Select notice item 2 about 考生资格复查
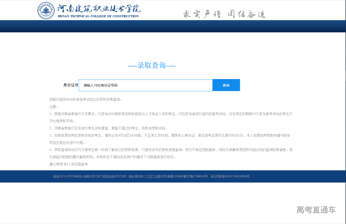Screen dimensions: 346x224 click(x=108, y=128)
